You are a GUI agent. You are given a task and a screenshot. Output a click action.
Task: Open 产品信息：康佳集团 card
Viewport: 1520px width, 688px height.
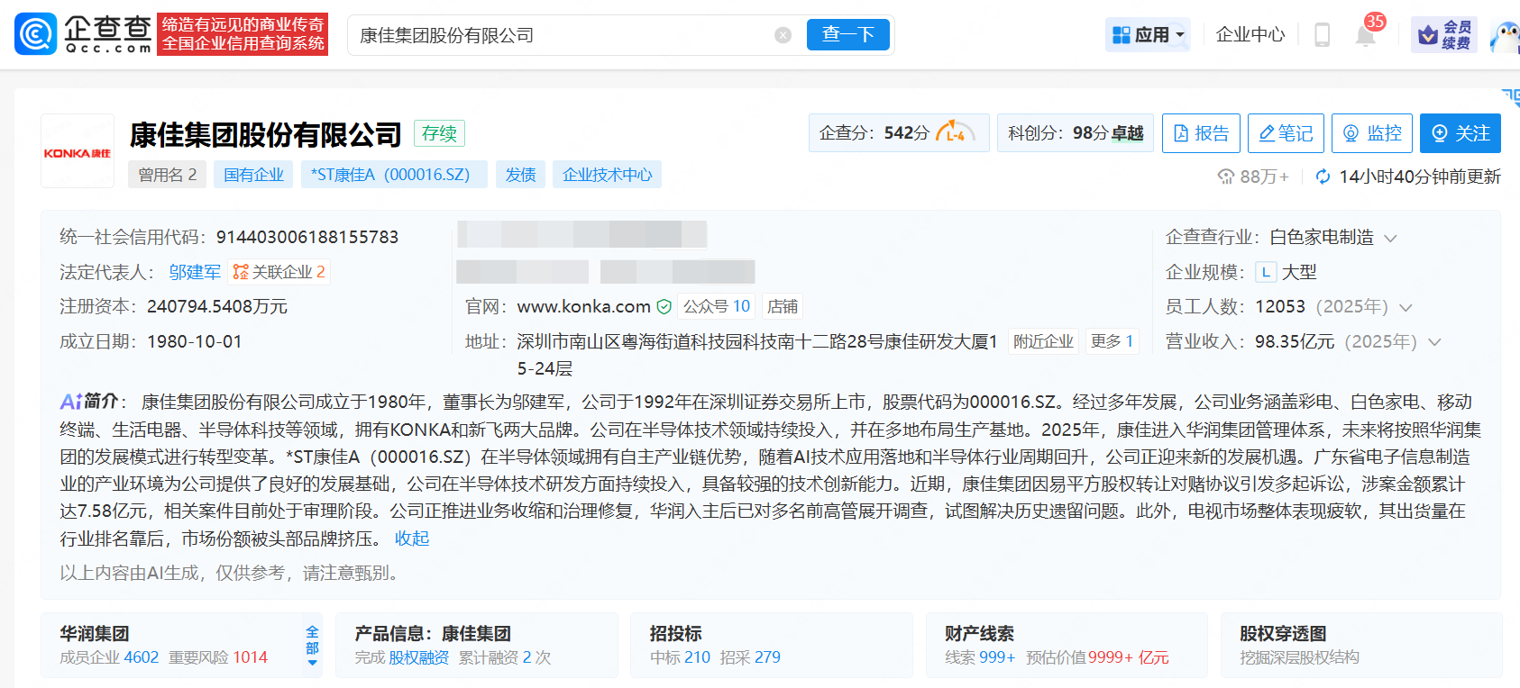pyautogui.click(x=477, y=645)
